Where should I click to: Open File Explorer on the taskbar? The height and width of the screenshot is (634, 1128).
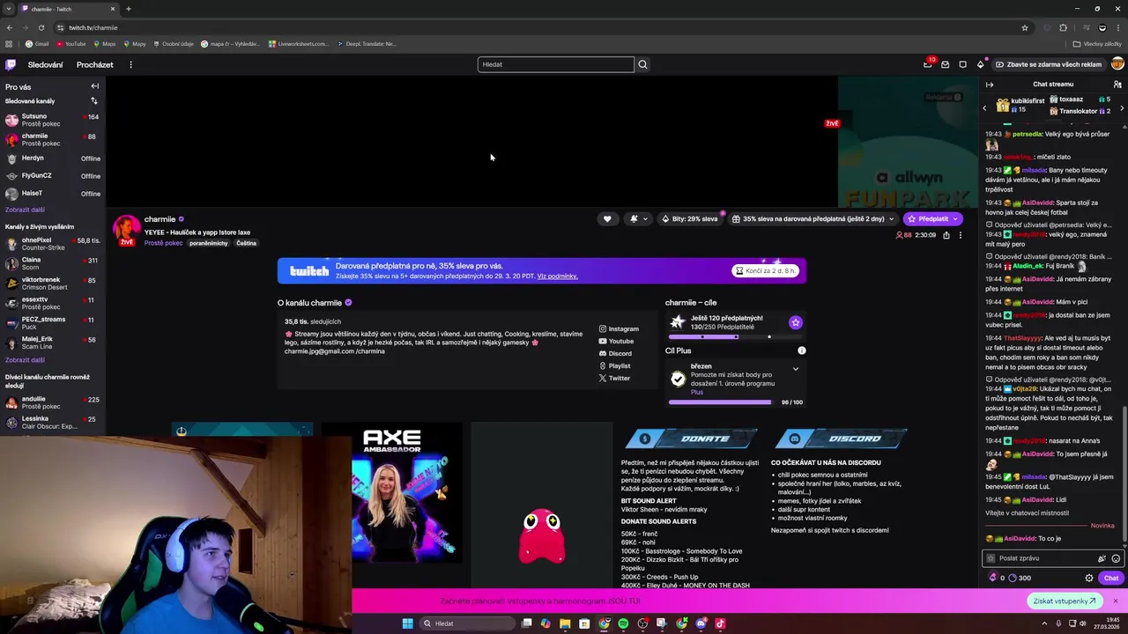(x=565, y=623)
